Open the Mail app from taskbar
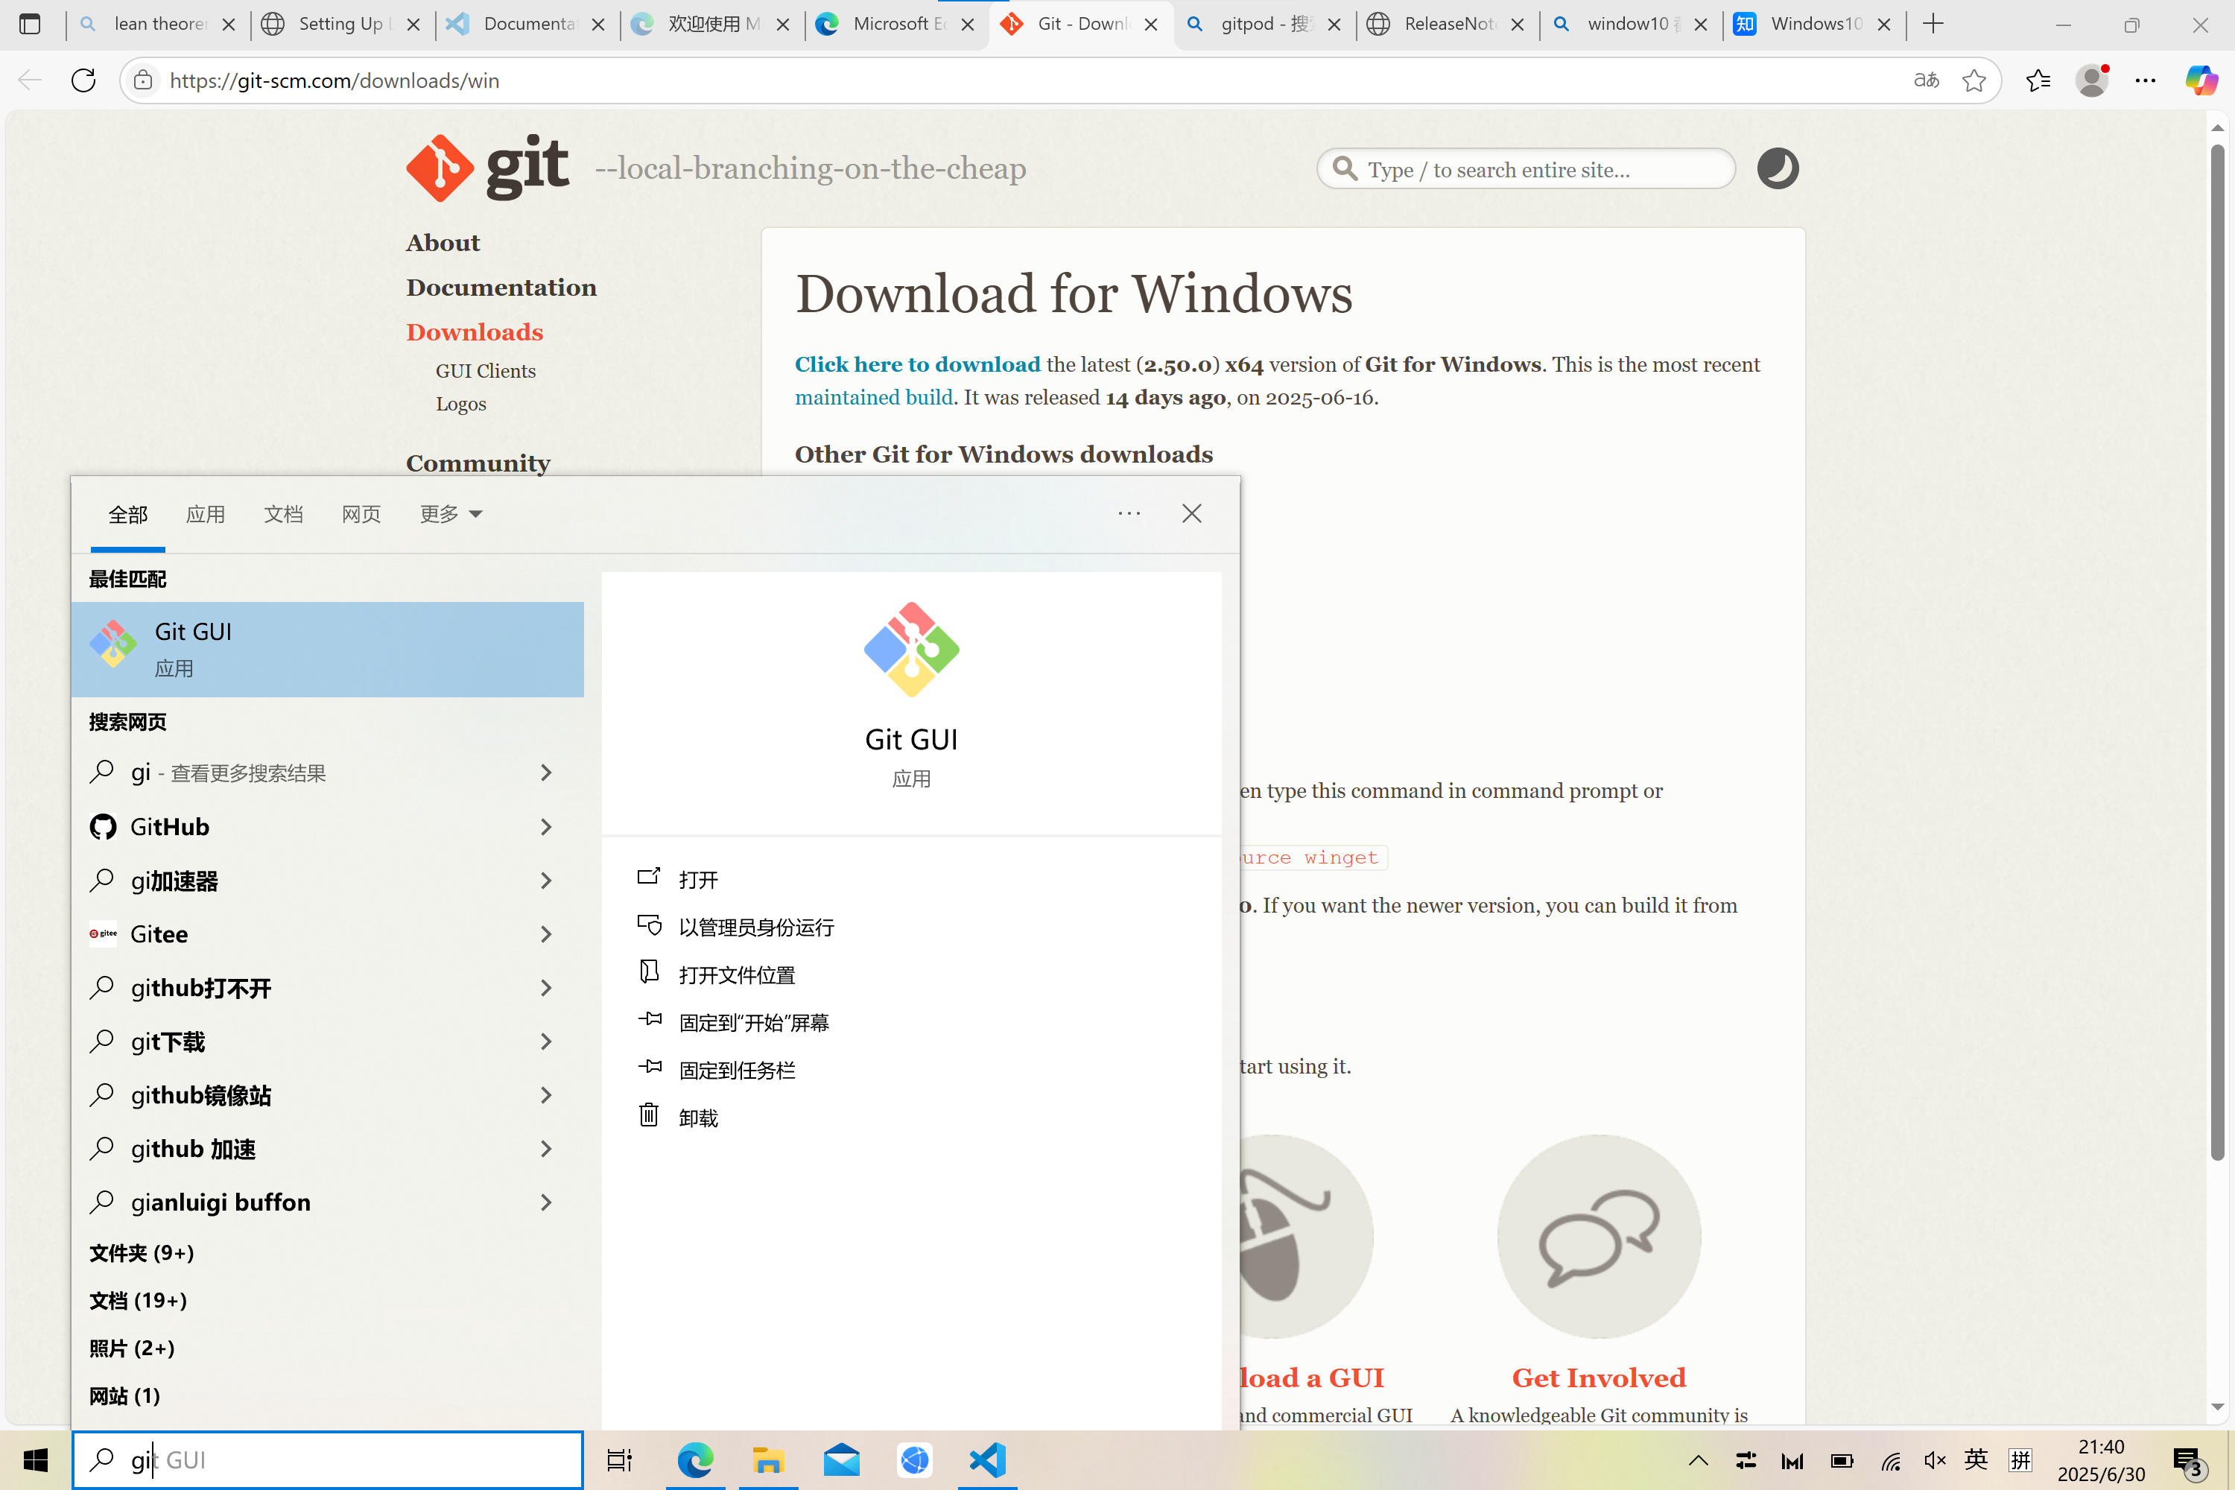Image resolution: width=2235 pixels, height=1490 pixels. point(841,1459)
